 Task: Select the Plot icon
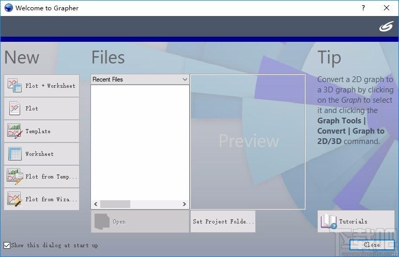click(x=14, y=108)
